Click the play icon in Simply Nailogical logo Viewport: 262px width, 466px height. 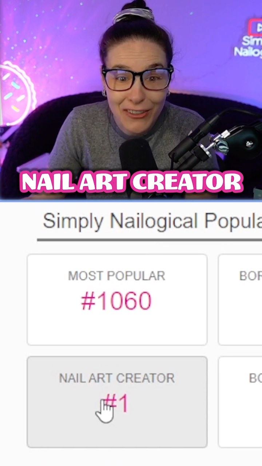[256, 28]
